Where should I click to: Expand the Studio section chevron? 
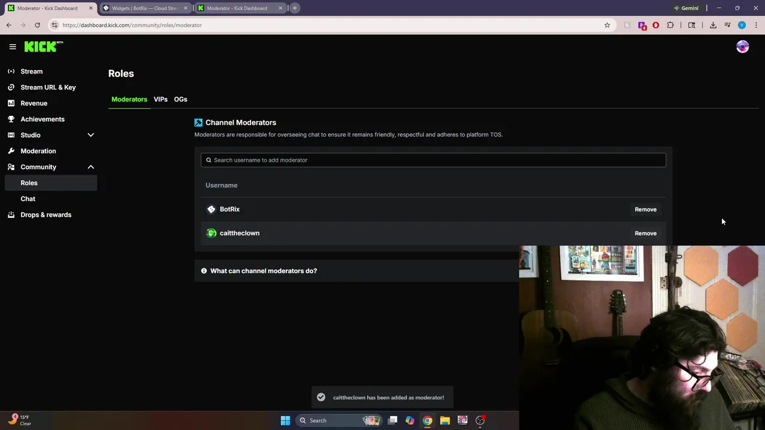[91, 135]
